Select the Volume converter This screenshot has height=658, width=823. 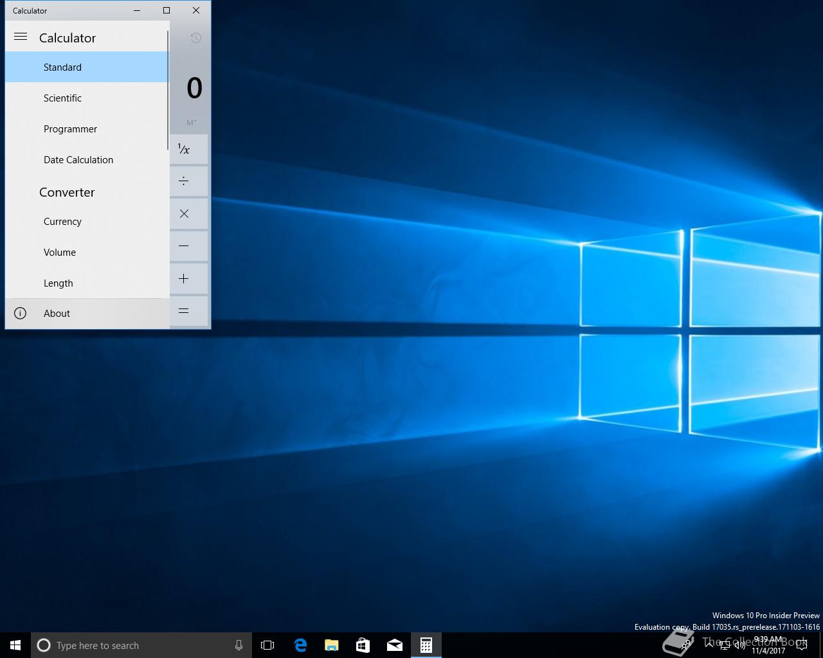click(x=87, y=252)
